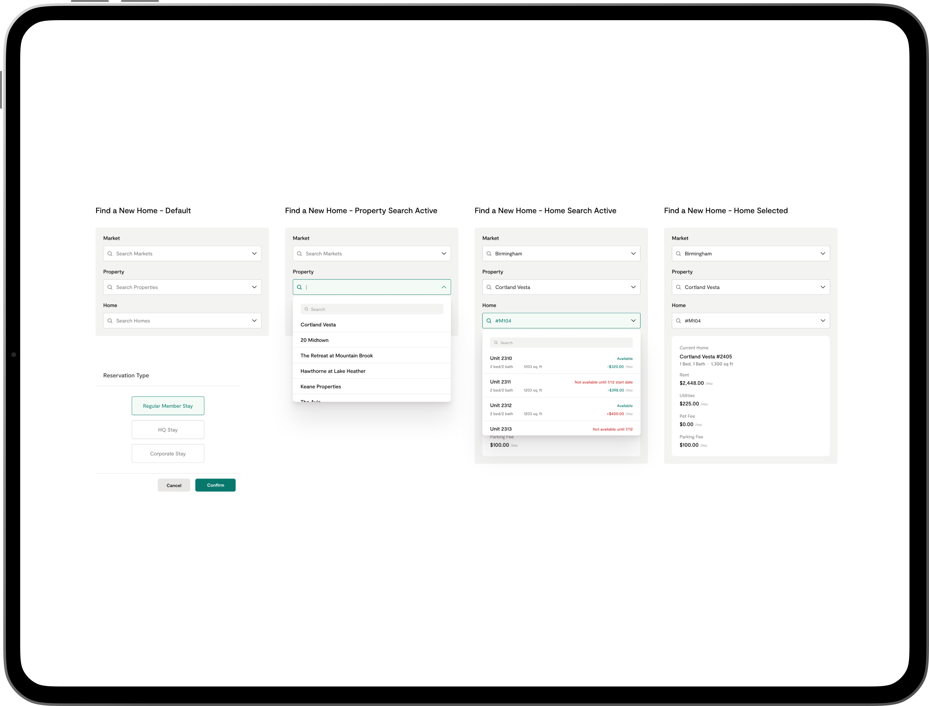Viewport: 929px width, 706px height.
Task: Click magnifier icon in Search Homes field
Action: pyautogui.click(x=110, y=321)
